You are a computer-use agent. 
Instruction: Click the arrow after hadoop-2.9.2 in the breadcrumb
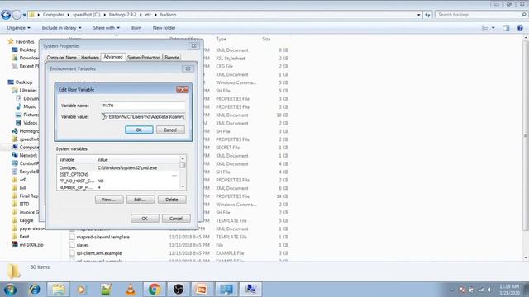[141, 15]
